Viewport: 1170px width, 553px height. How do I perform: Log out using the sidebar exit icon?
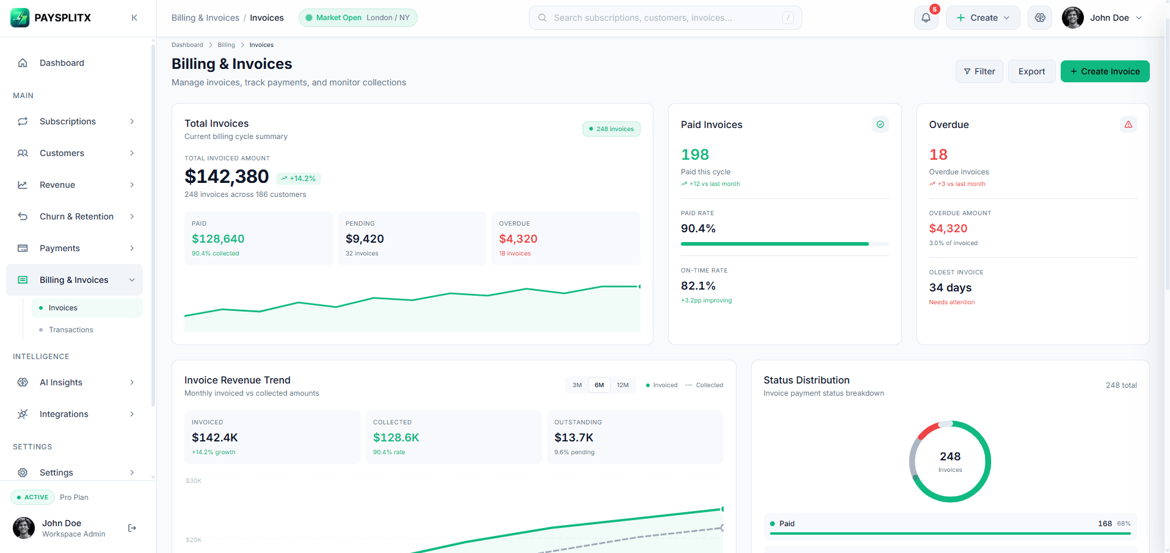click(x=132, y=528)
